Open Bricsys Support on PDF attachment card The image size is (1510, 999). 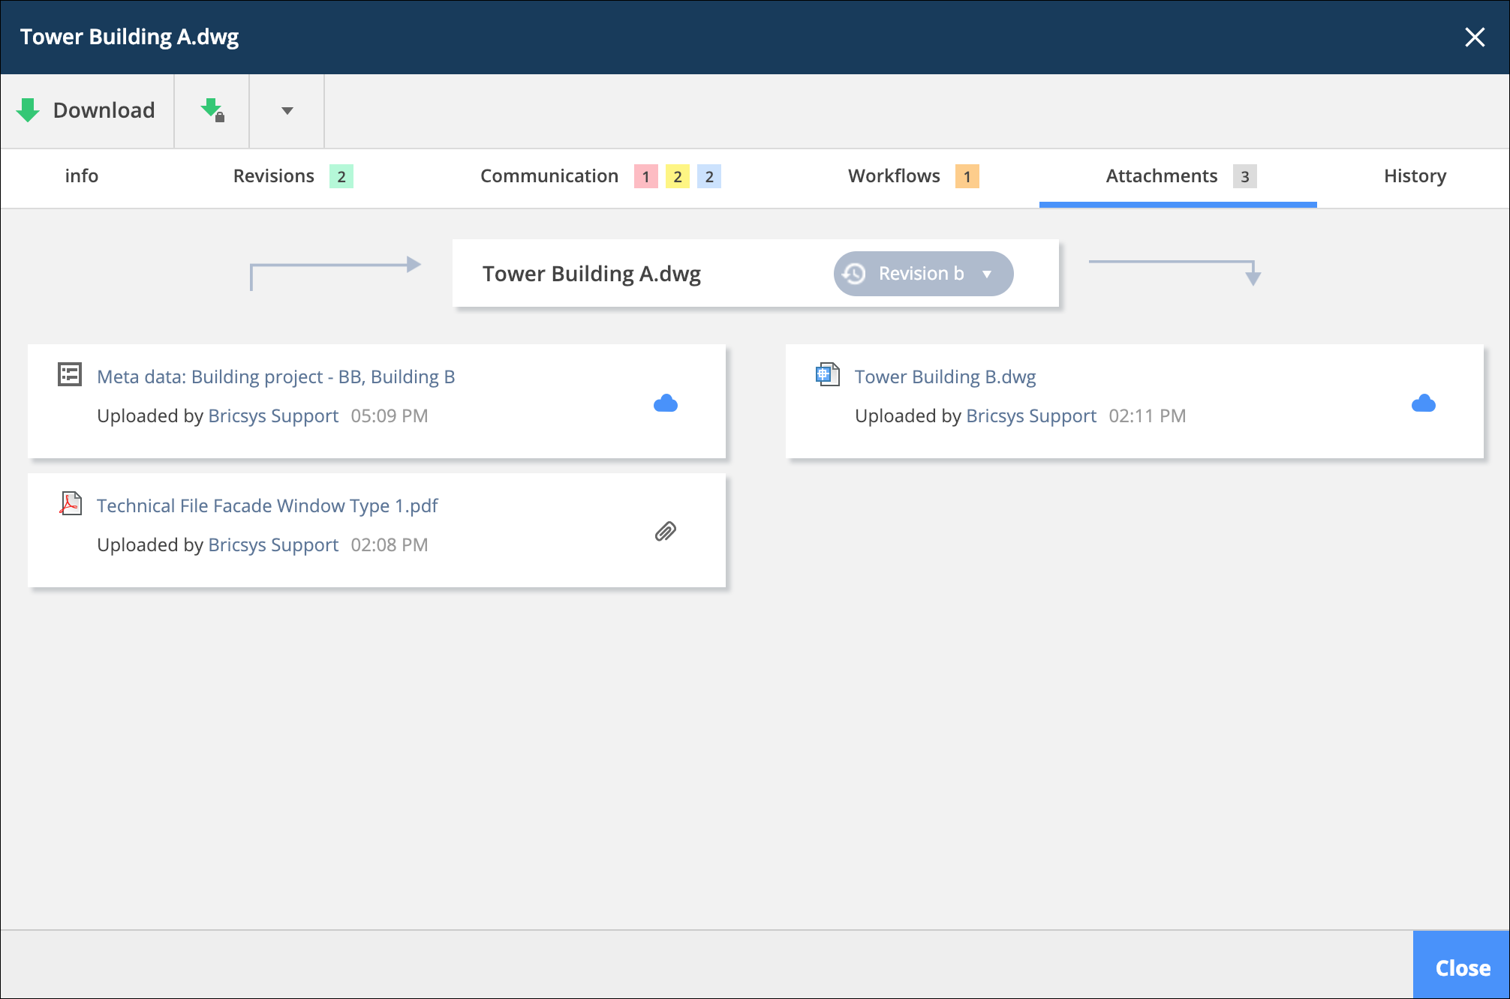click(x=273, y=545)
